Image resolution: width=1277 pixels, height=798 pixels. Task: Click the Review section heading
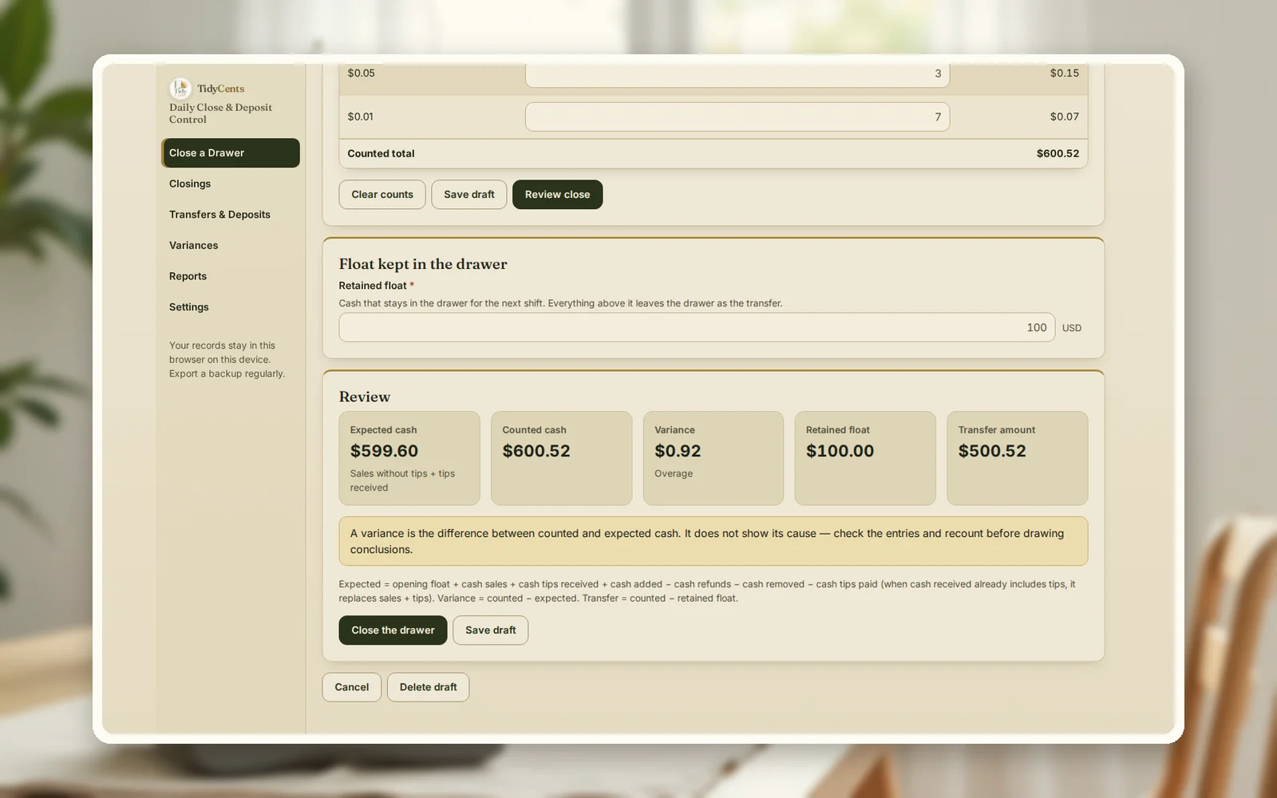click(365, 397)
